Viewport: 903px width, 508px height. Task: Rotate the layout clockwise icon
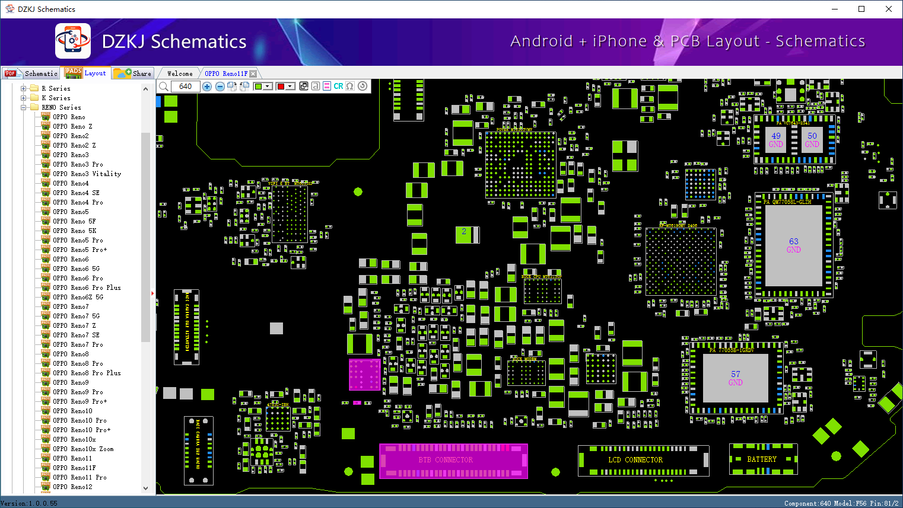click(x=232, y=87)
